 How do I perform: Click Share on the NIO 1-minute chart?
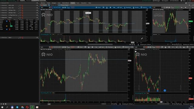[80, 47]
